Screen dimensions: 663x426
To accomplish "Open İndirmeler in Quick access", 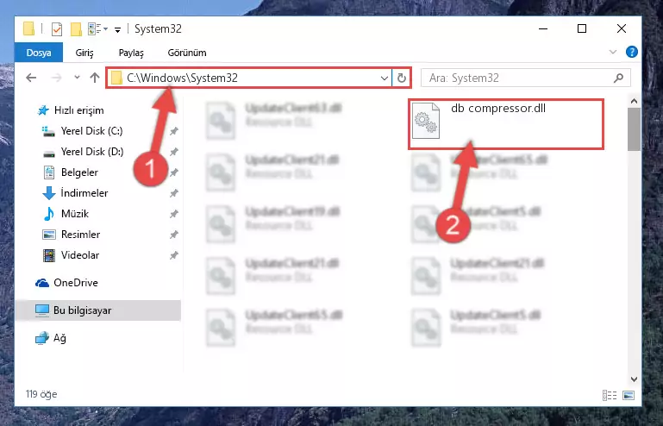I will (x=84, y=193).
